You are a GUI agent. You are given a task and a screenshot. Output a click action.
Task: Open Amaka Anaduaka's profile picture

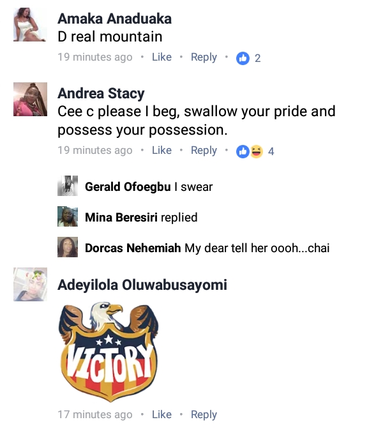click(30, 26)
